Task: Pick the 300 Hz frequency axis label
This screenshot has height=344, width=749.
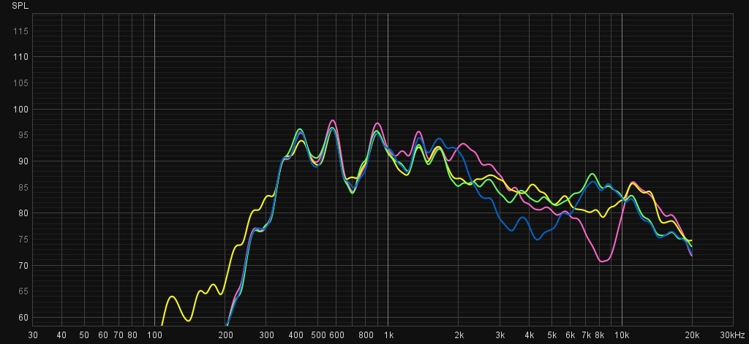Action: point(266,335)
